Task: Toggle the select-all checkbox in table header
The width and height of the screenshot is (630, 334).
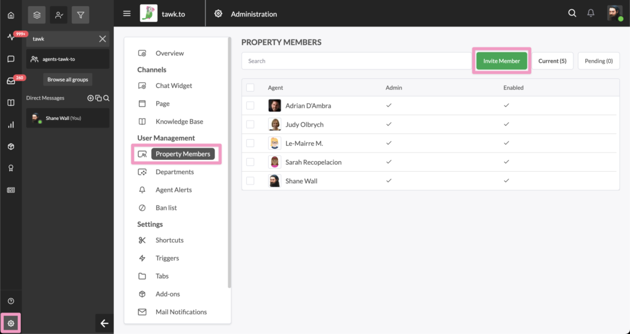Action: [250, 87]
